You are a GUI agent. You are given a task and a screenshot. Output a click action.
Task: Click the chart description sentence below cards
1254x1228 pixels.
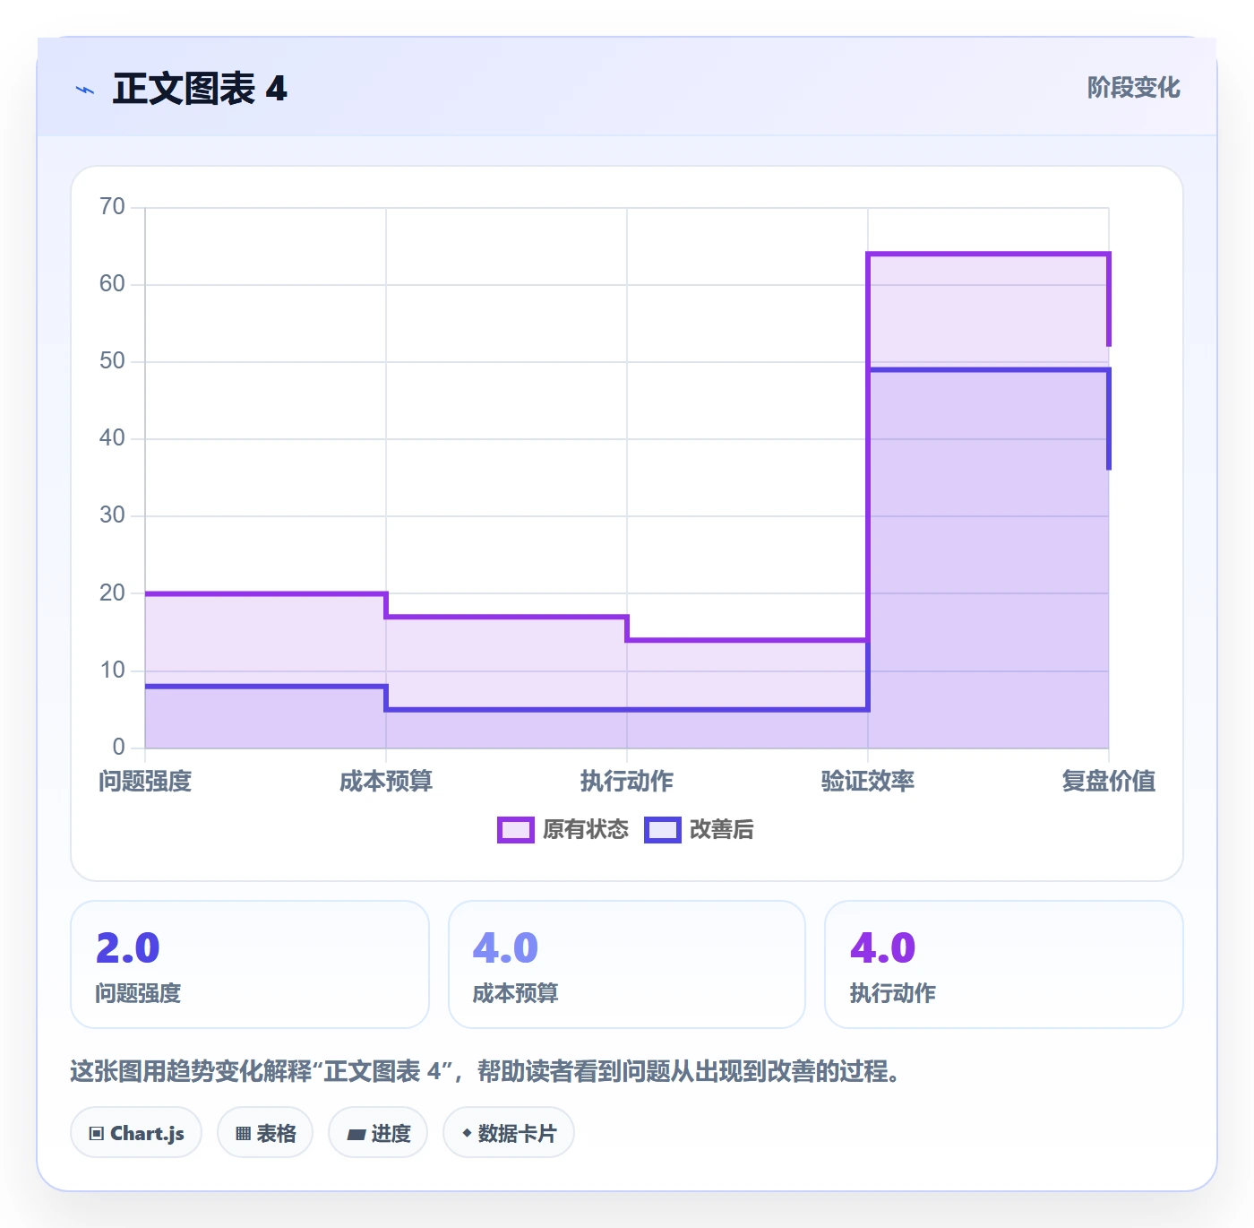click(x=485, y=1071)
